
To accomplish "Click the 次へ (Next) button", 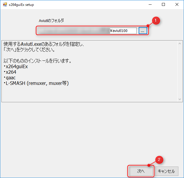I will click(x=141, y=171).
